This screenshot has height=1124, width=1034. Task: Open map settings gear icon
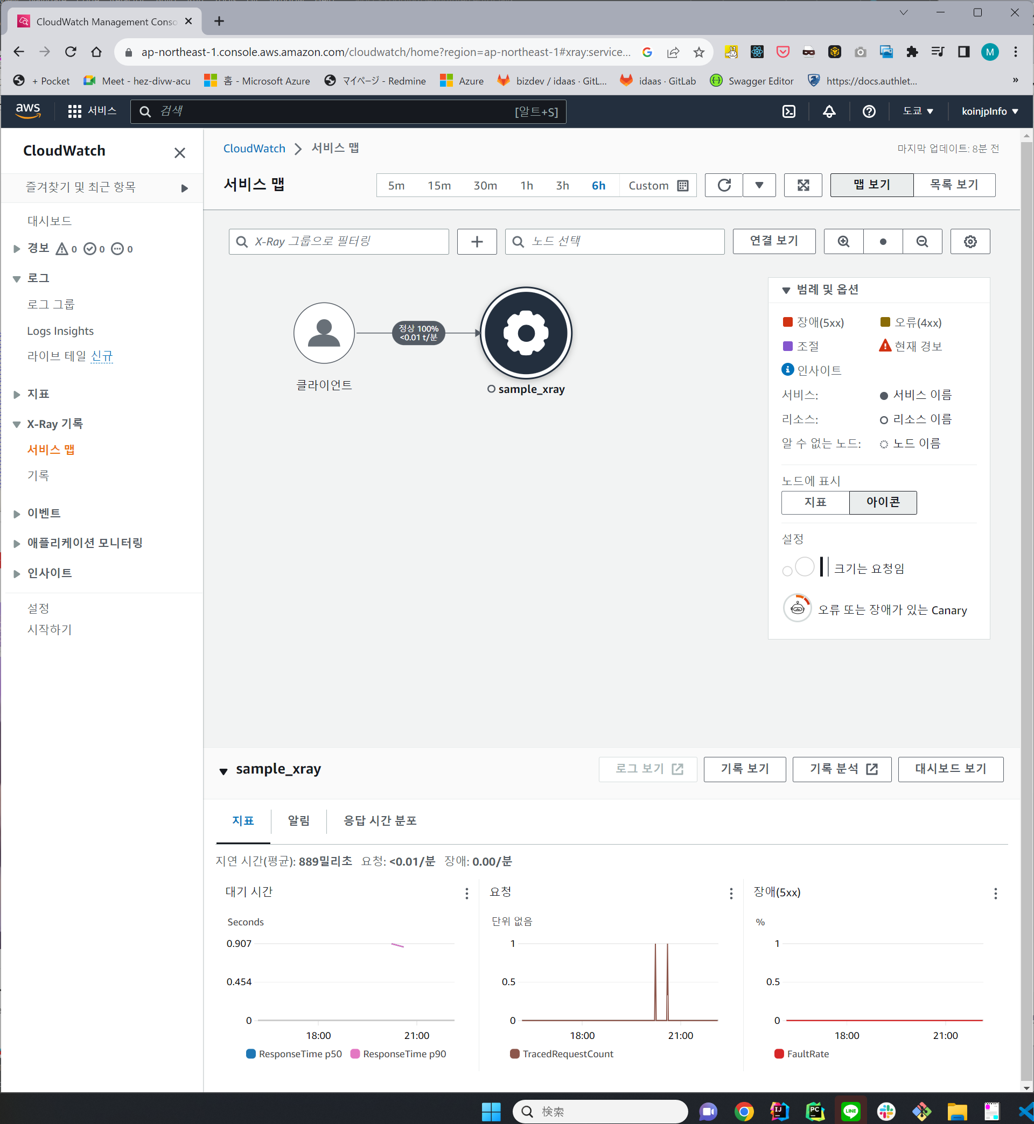coord(970,242)
